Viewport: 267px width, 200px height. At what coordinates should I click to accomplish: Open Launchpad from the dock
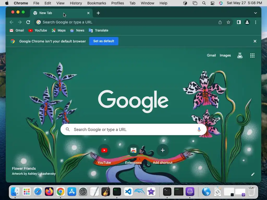[x=27, y=192]
